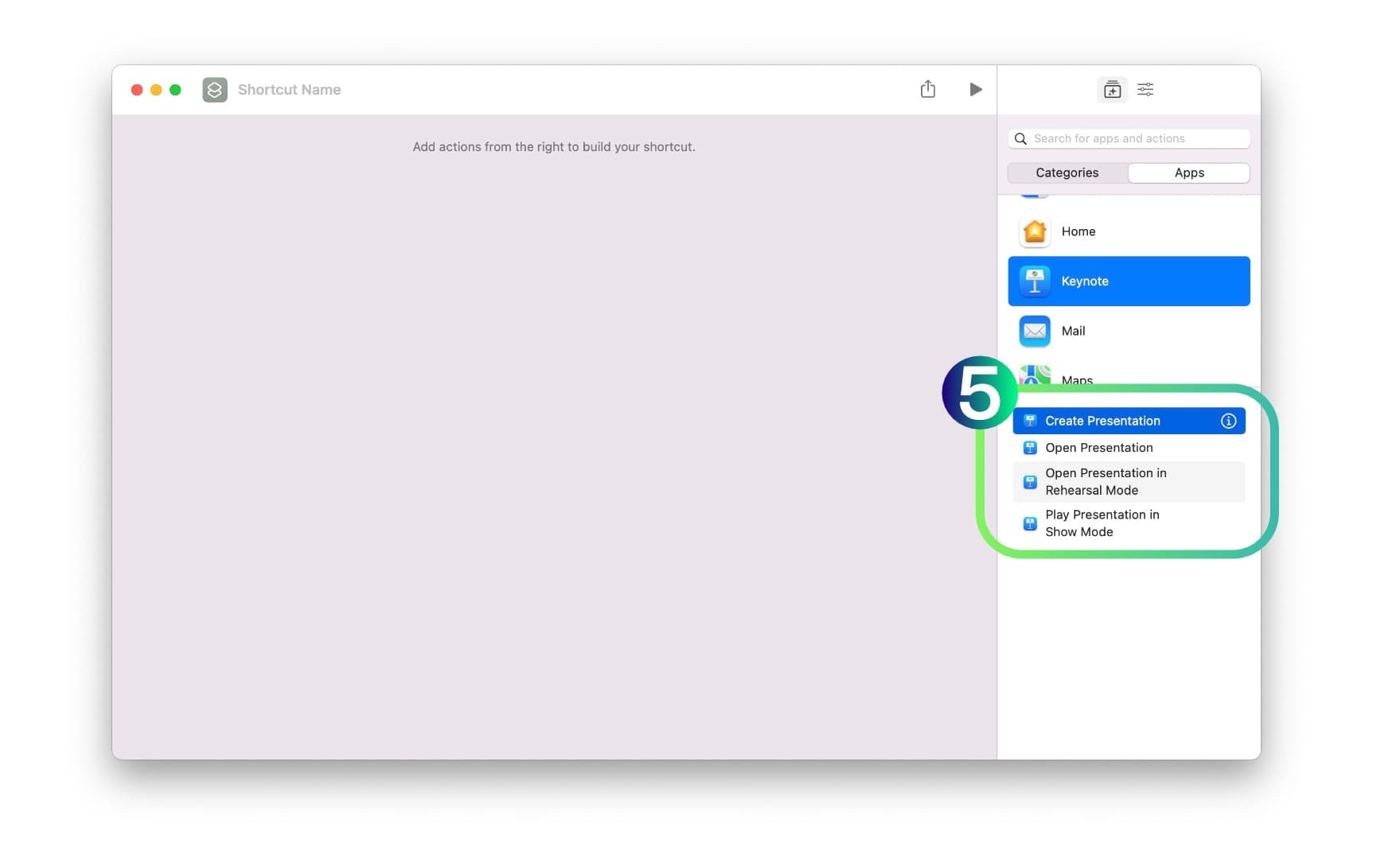Open the shortcut details settings icon

1145,89
